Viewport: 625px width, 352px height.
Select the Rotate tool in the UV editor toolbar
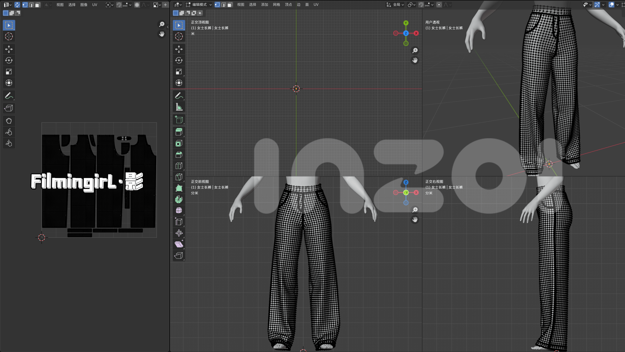pyautogui.click(x=9, y=60)
